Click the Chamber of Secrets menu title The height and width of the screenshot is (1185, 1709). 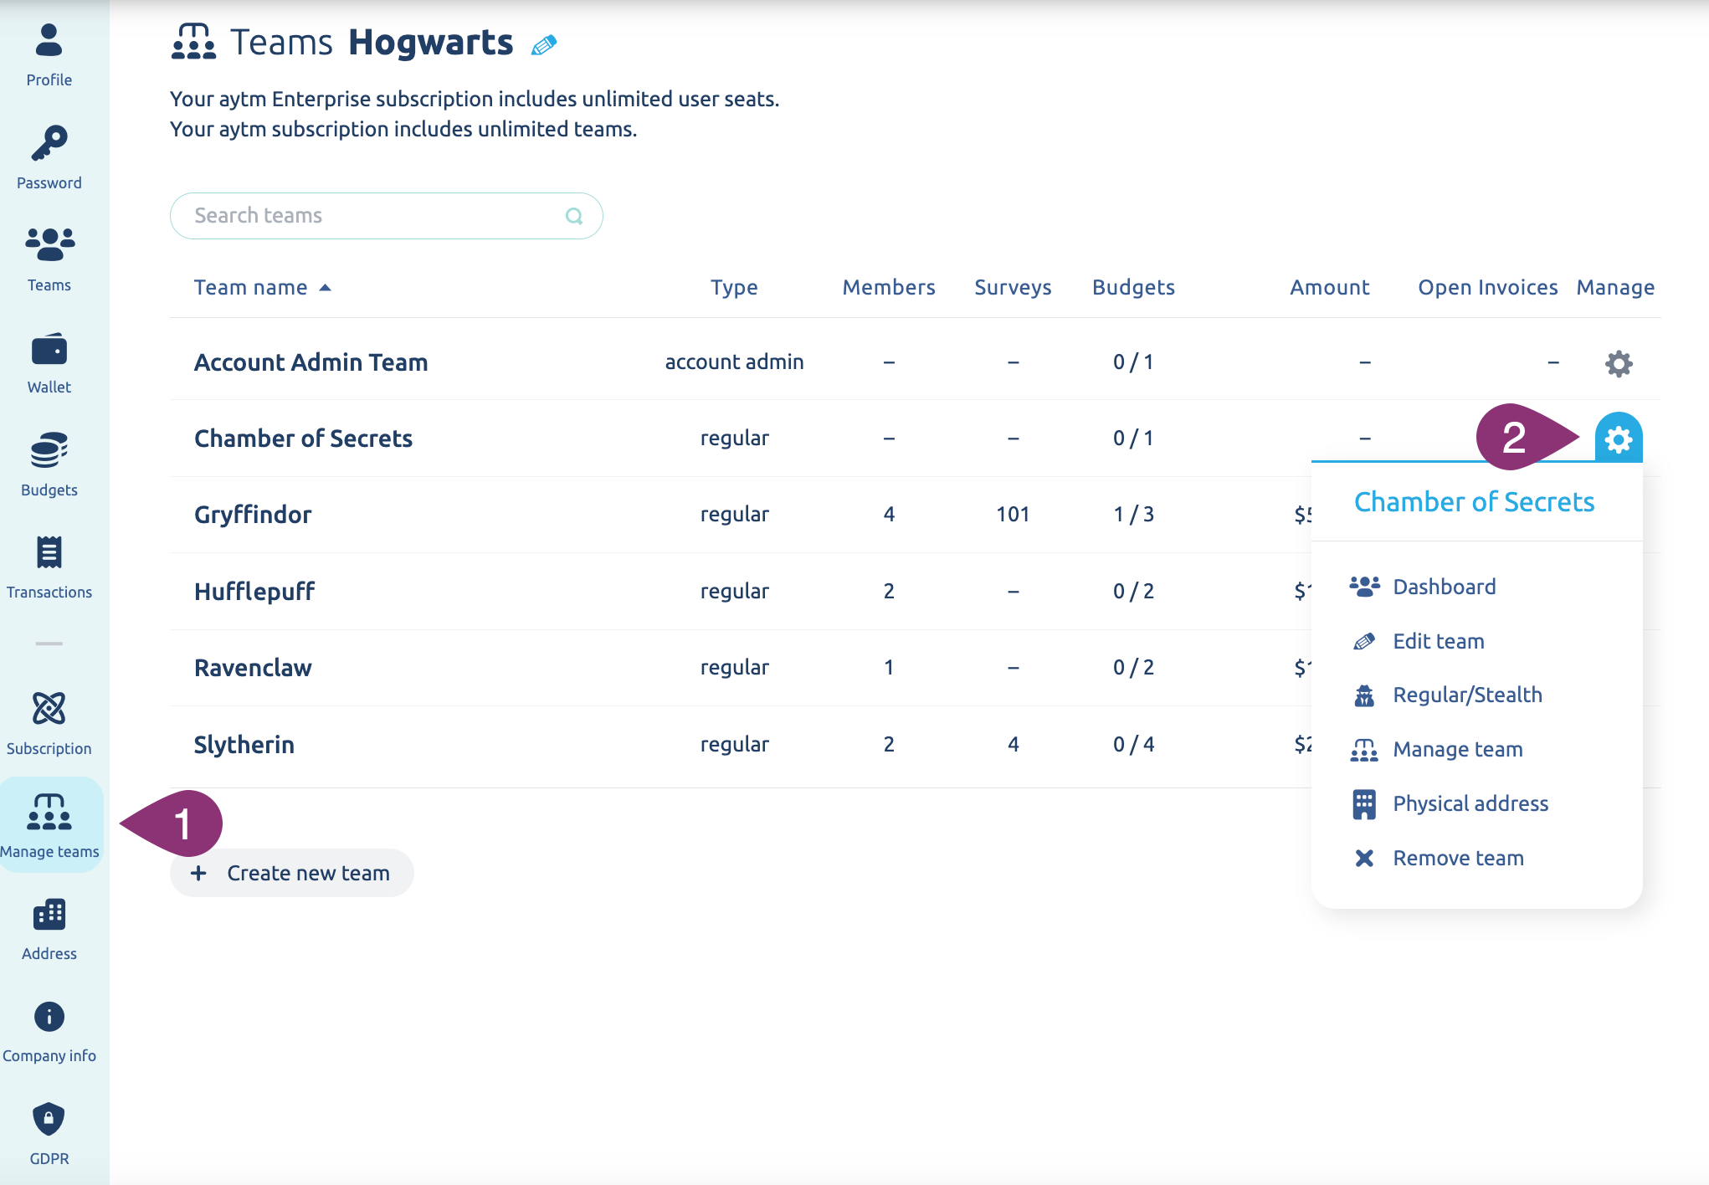point(1475,502)
